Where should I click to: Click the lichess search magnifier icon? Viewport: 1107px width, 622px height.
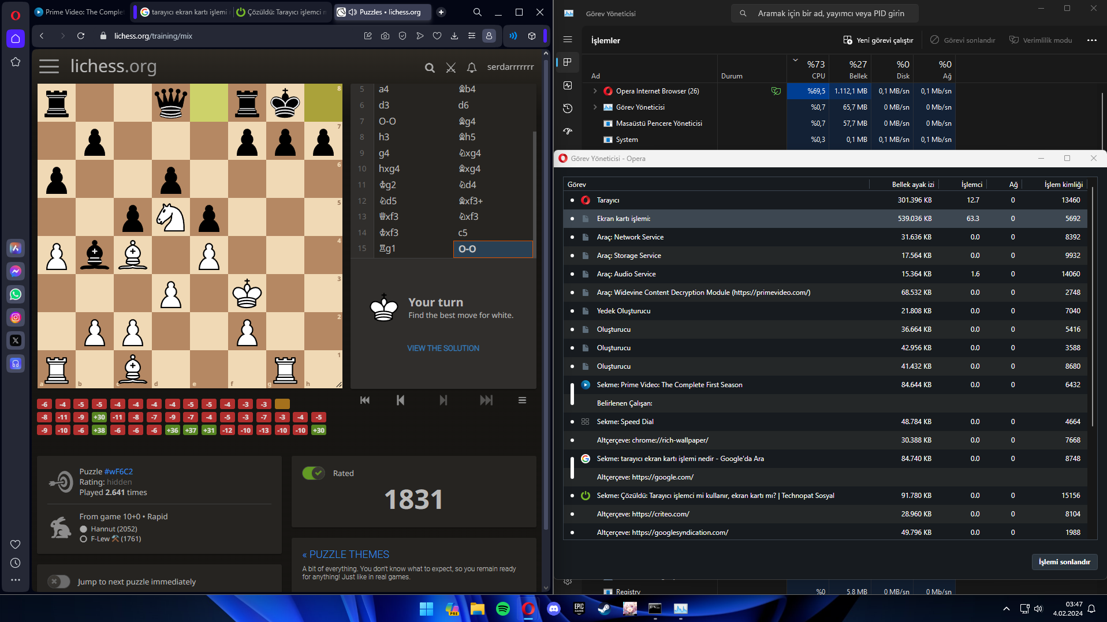coord(430,68)
